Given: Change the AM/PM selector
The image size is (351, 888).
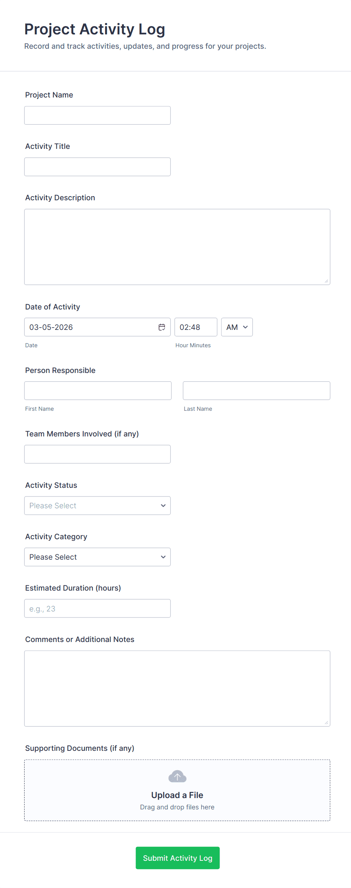Looking at the screenshot, I should pyautogui.click(x=237, y=327).
